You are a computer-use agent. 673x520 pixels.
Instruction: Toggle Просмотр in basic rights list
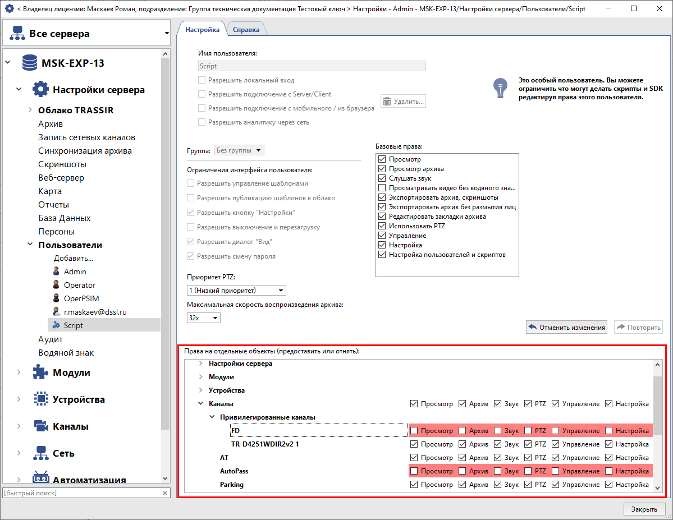382,159
